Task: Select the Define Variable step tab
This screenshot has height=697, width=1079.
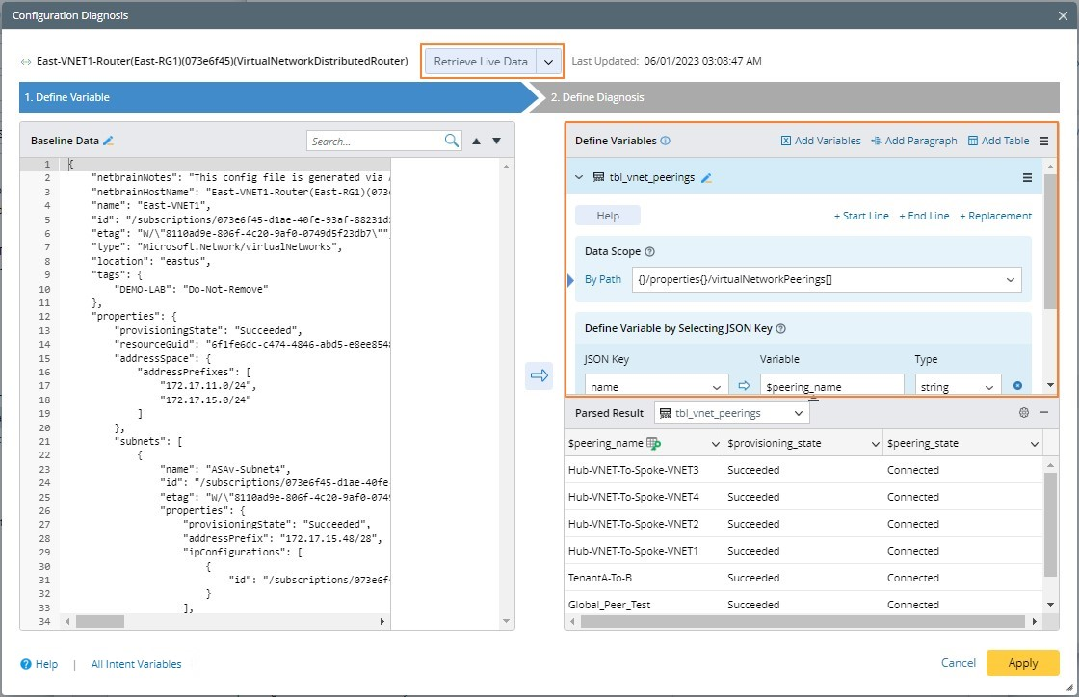Action: (x=67, y=97)
